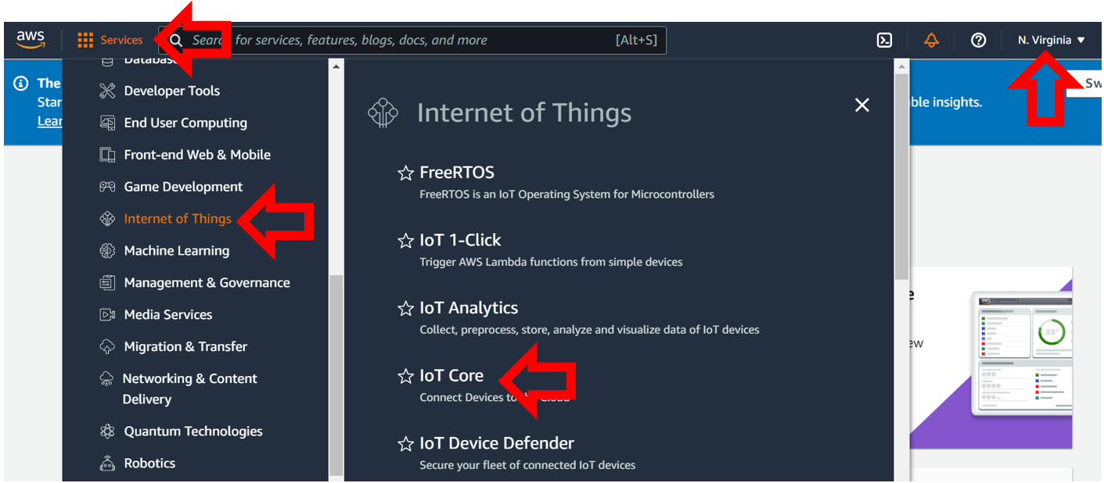Image resolution: width=1104 pixels, height=483 pixels.
Task: Open the notifications bell icon
Action: [931, 40]
